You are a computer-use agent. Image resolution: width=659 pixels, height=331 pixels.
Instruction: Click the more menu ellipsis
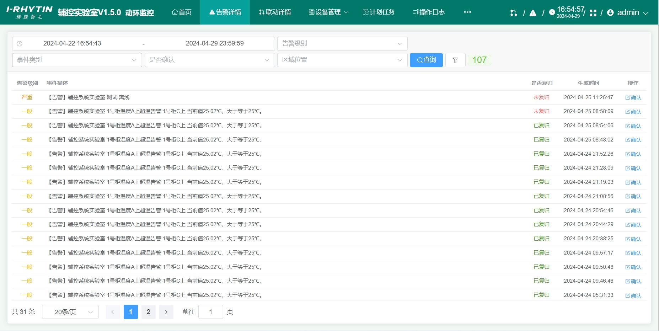tap(467, 12)
